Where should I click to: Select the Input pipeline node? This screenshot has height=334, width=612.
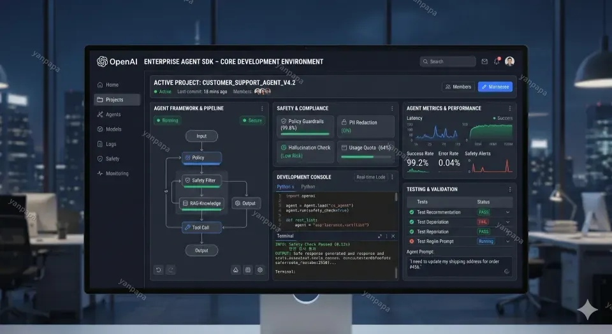pos(201,136)
